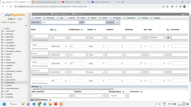Open Storage Engine InnoDB dropdown

117,96
